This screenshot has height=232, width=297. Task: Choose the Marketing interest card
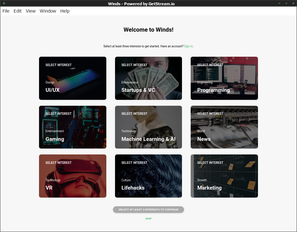click(224, 176)
